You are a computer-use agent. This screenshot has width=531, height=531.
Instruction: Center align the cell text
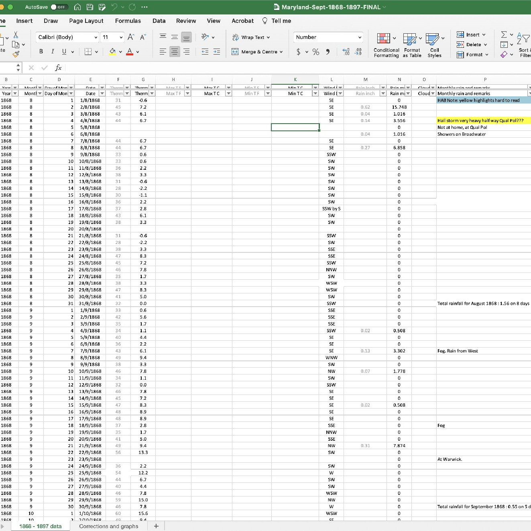tap(175, 51)
